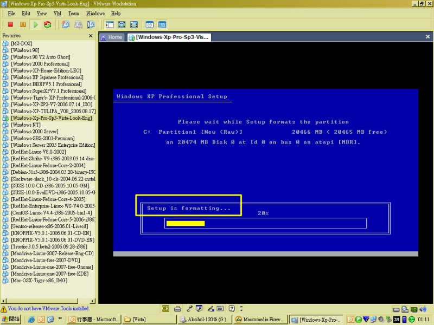Select [Windows 2000 Server] favorite
Image resolution: width=434 pixels, height=325 pixels.
35,132
